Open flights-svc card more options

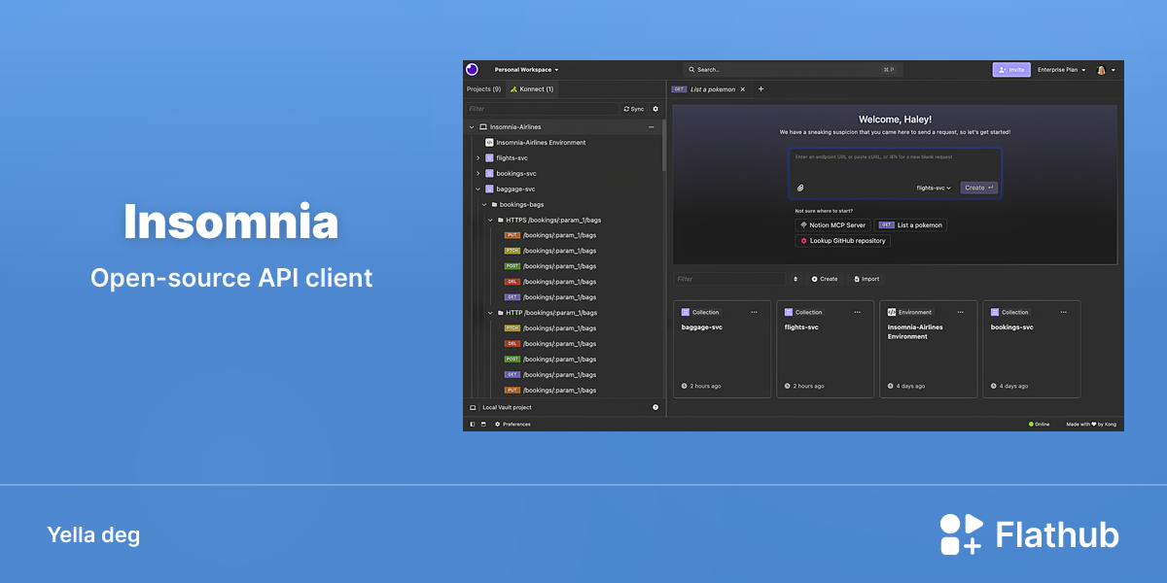(857, 313)
